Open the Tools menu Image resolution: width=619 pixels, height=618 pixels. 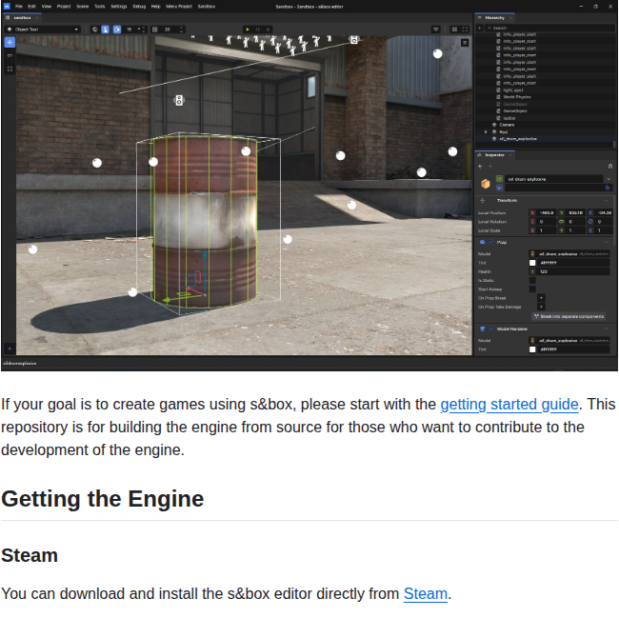pyautogui.click(x=99, y=7)
